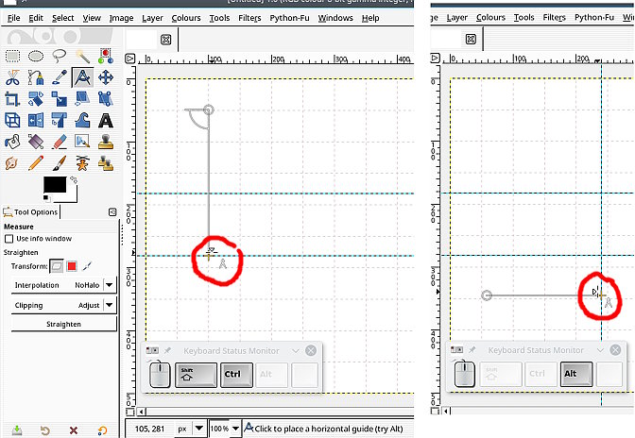
Task: Select the Bucket Fill tool
Action: click(x=12, y=142)
